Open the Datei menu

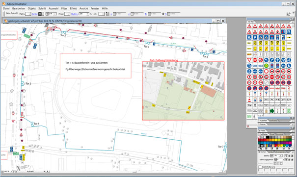point(6,8)
